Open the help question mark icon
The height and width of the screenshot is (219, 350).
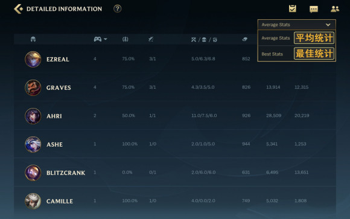[x=118, y=8]
